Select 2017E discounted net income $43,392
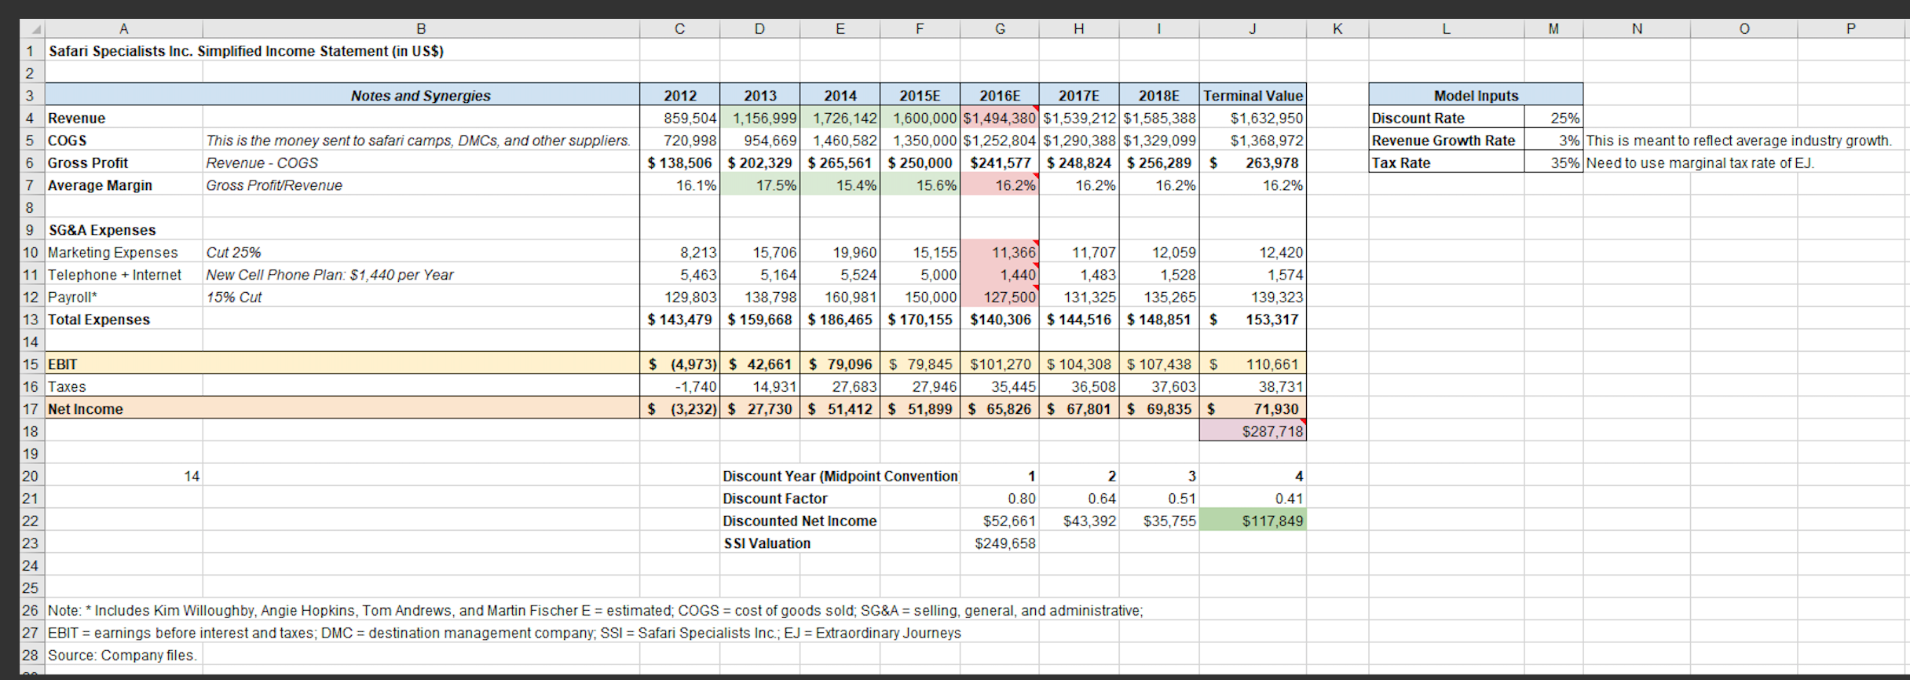Image resolution: width=1910 pixels, height=680 pixels. tap(1079, 520)
